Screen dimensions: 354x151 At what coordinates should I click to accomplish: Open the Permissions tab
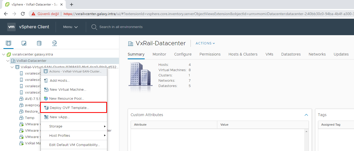coord(210,54)
